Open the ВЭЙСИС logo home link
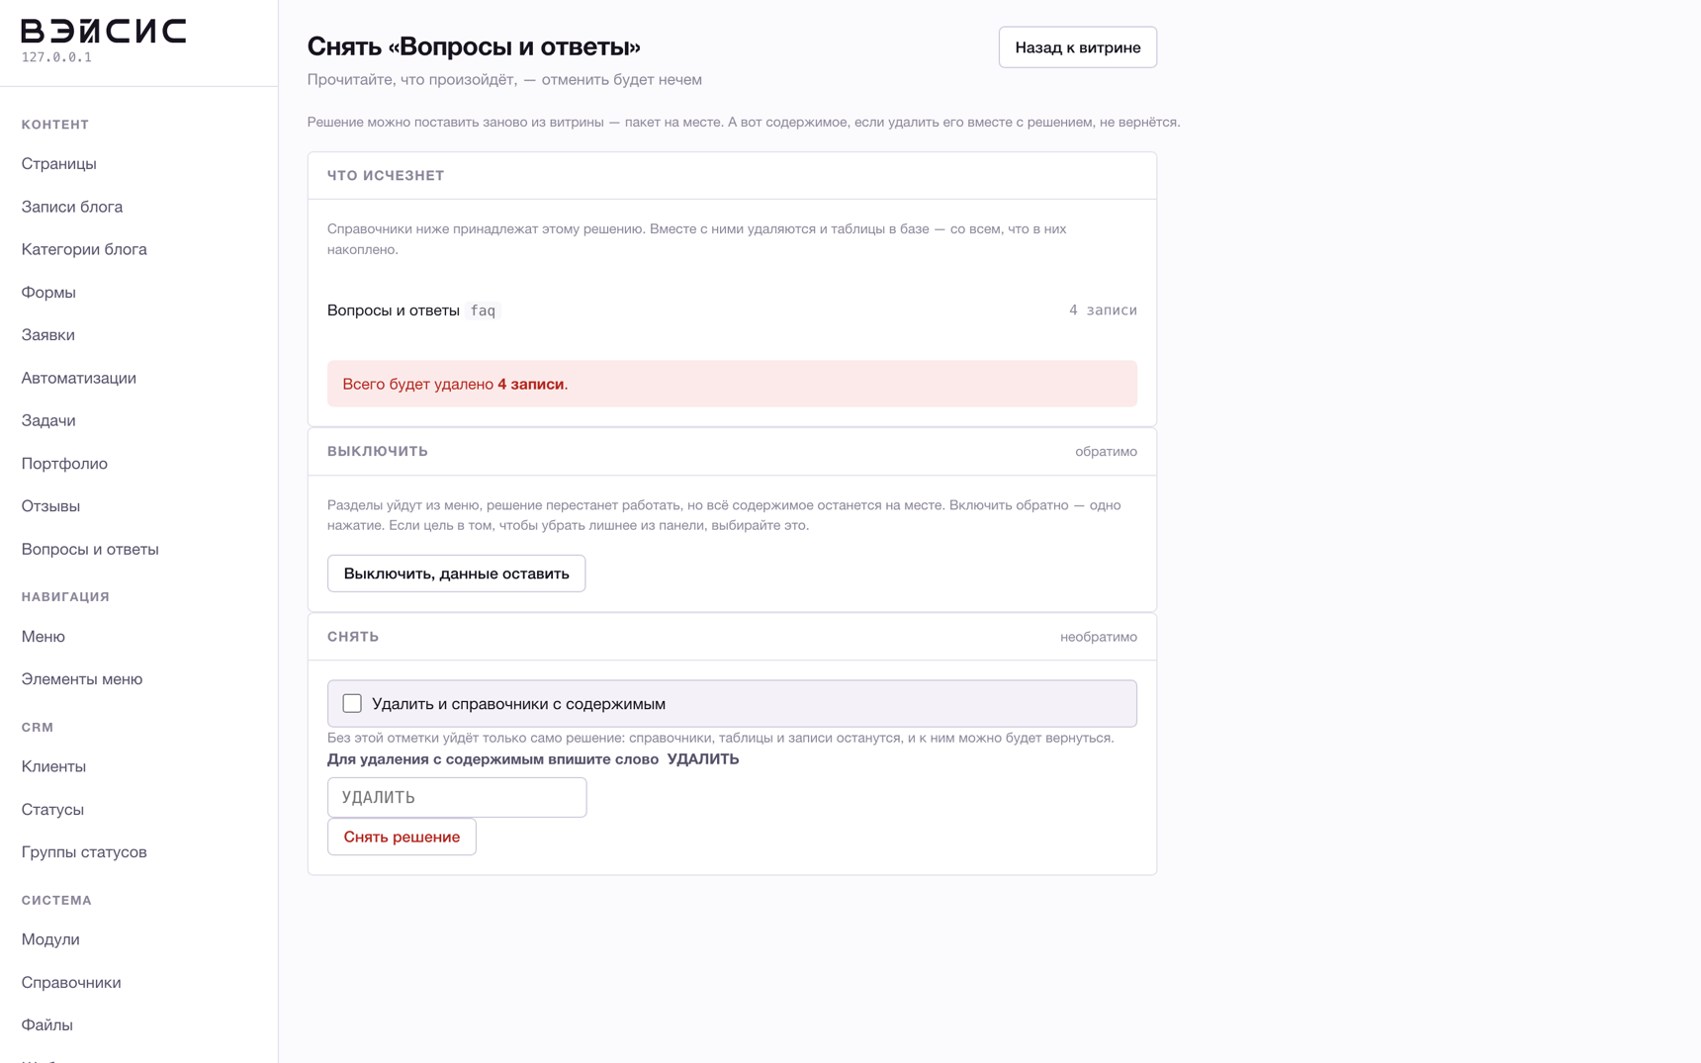The height and width of the screenshot is (1063, 1701). click(x=104, y=32)
